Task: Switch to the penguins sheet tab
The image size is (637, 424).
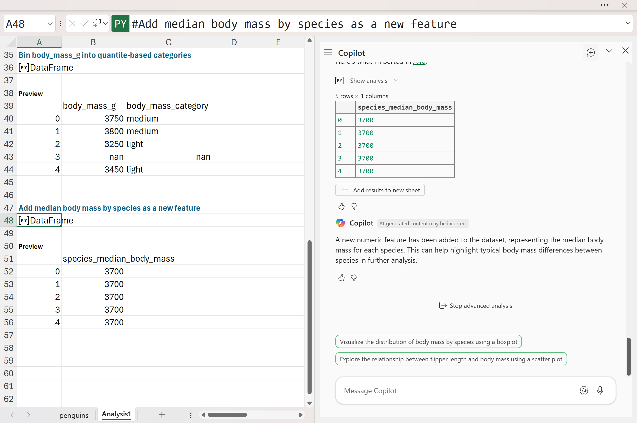Action: [x=74, y=415]
